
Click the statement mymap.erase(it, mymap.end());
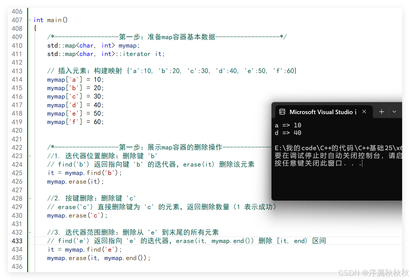tap(99, 258)
